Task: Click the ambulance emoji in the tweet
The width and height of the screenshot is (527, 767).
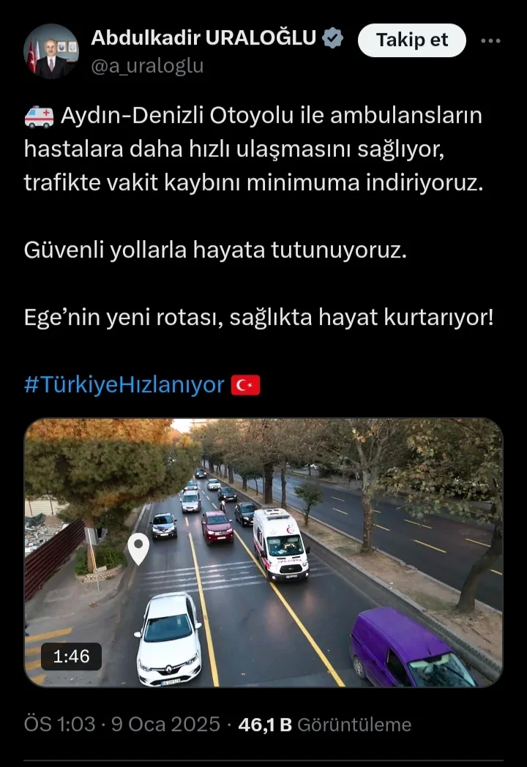Action: (39, 117)
